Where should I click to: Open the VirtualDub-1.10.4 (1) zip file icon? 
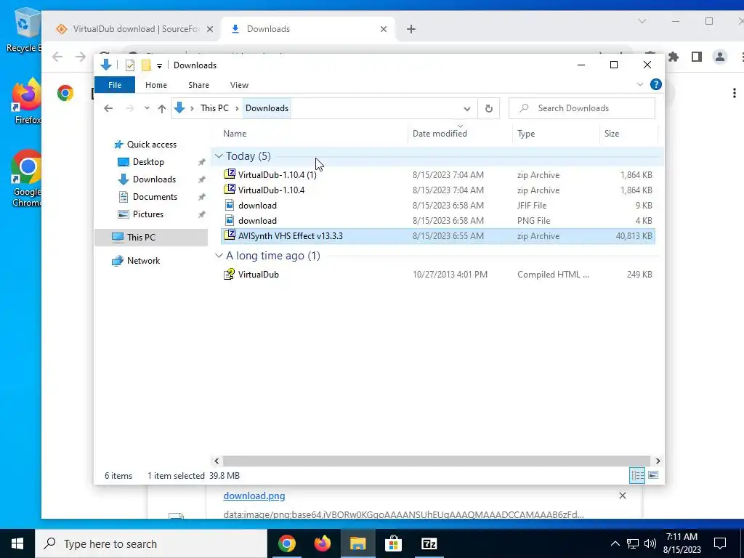[x=230, y=174]
